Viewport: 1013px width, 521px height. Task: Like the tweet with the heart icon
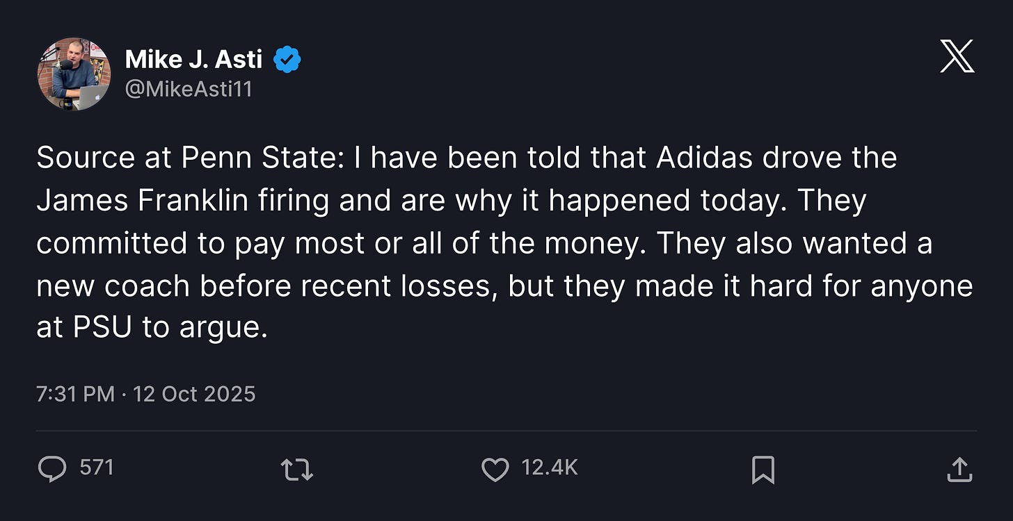pos(495,470)
